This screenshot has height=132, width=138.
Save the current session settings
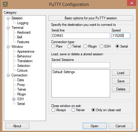click(121, 81)
